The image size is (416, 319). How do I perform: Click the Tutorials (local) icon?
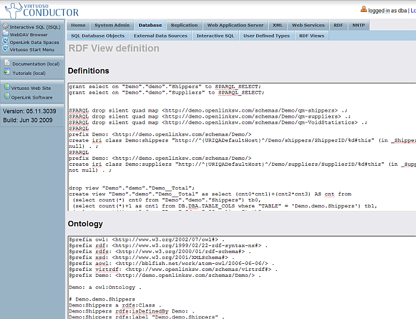pyautogui.click(x=7, y=73)
